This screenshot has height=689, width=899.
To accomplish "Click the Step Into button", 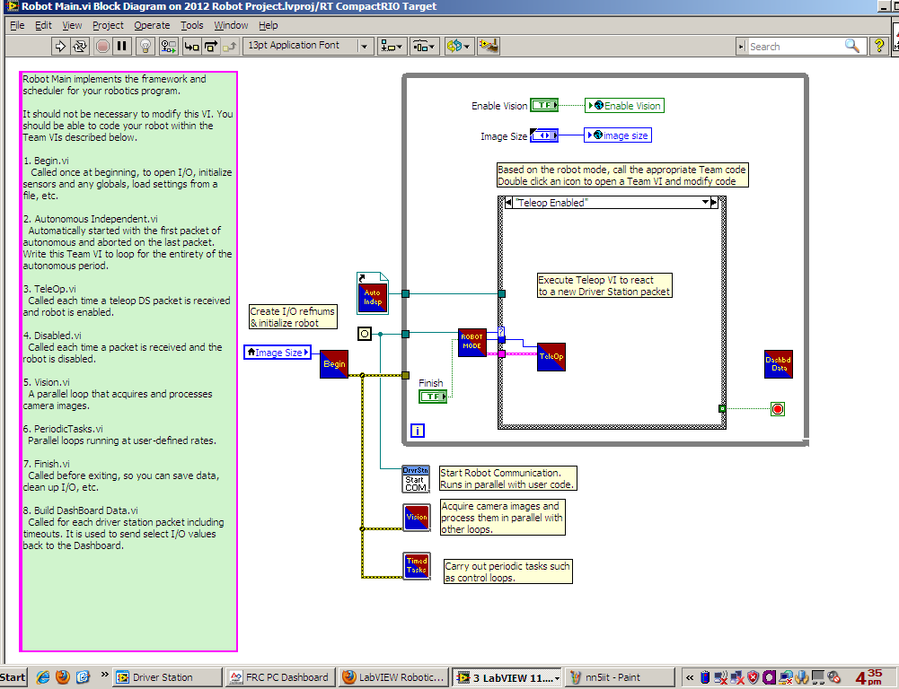I will click(x=191, y=46).
